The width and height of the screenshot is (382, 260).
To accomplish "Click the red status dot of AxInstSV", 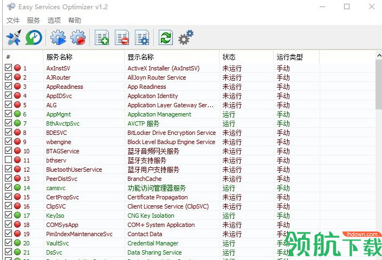I will click(x=17, y=68).
